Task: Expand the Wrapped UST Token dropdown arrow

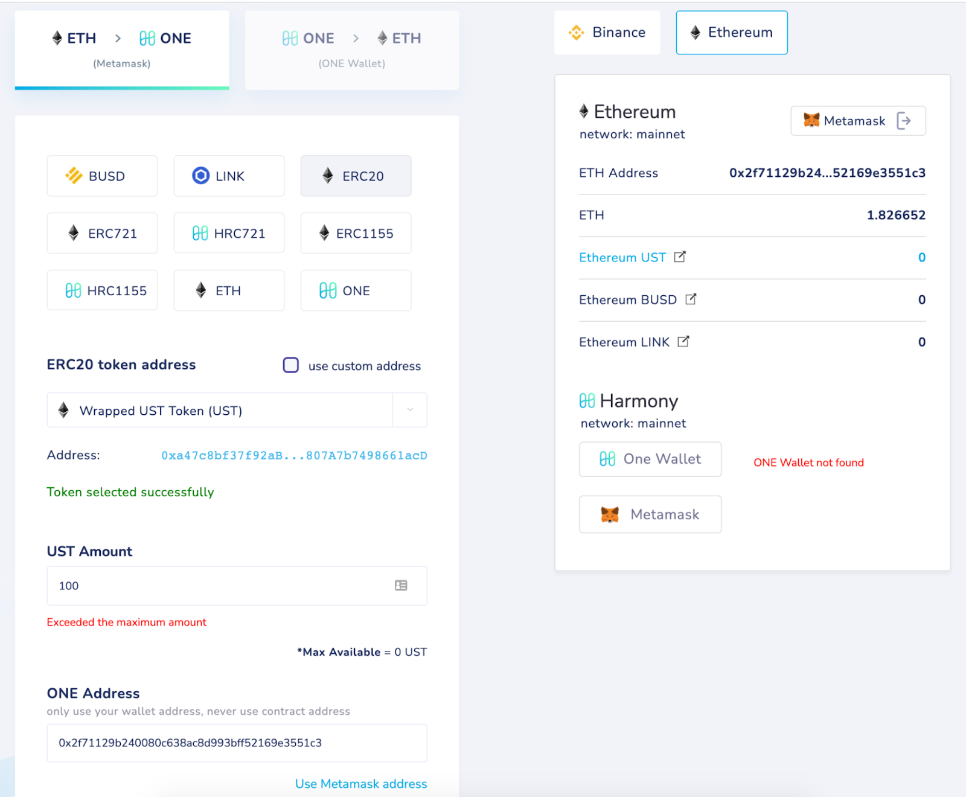Action: click(410, 410)
